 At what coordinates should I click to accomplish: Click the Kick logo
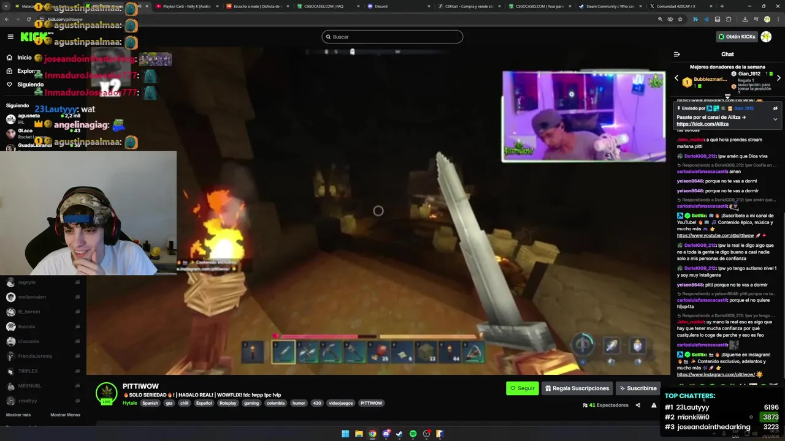[34, 37]
